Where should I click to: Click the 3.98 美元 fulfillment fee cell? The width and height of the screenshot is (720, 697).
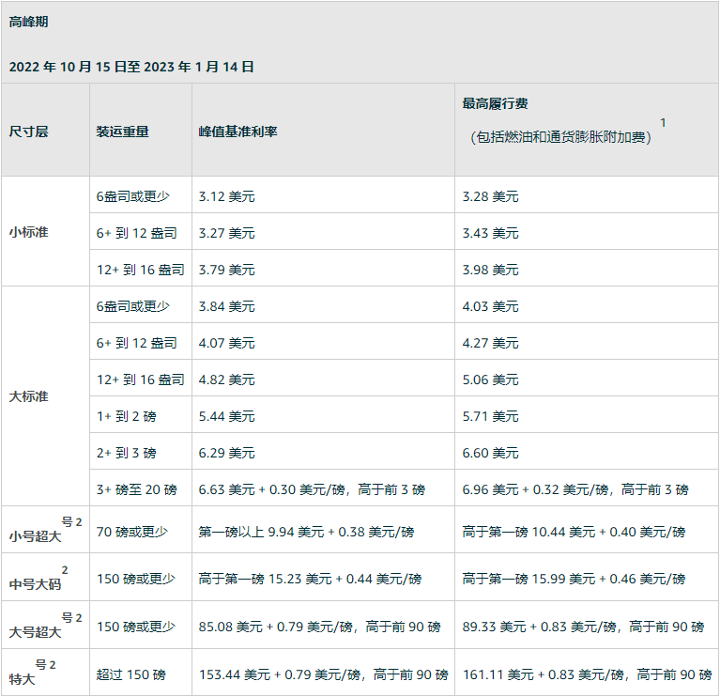490,270
